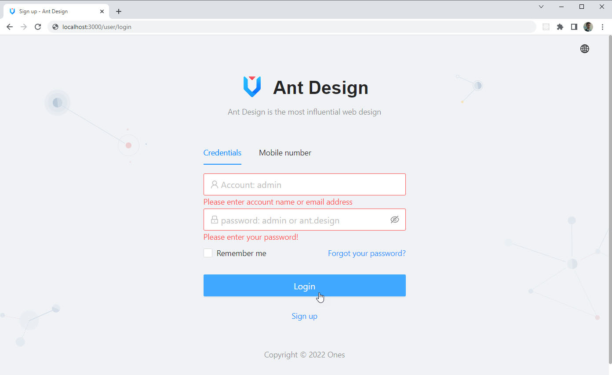This screenshot has height=375, width=612.
Task: Click the Copyright © 2022 Ones footer
Action: click(304, 355)
